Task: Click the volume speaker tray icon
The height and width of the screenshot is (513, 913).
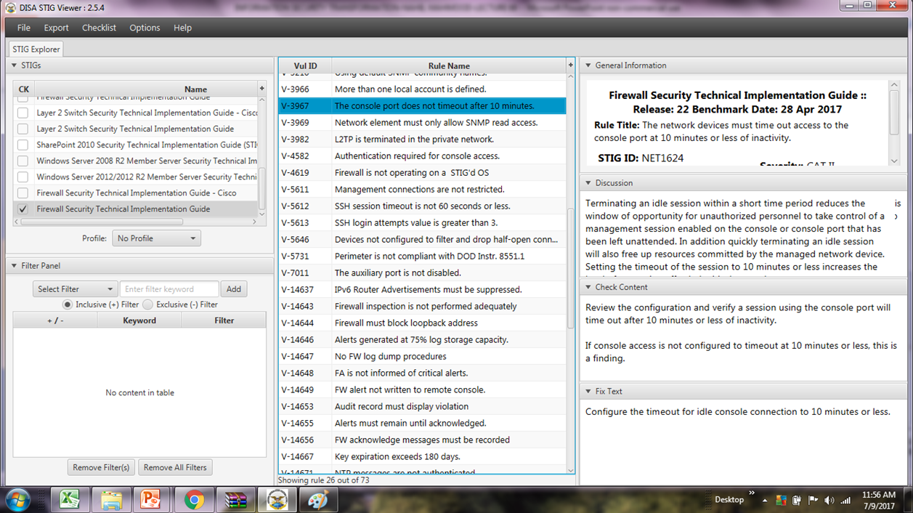Action: tap(829, 501)
